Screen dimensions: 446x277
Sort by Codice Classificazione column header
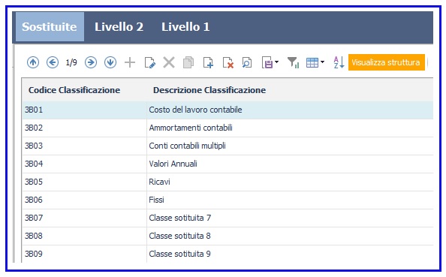[74, 90]
